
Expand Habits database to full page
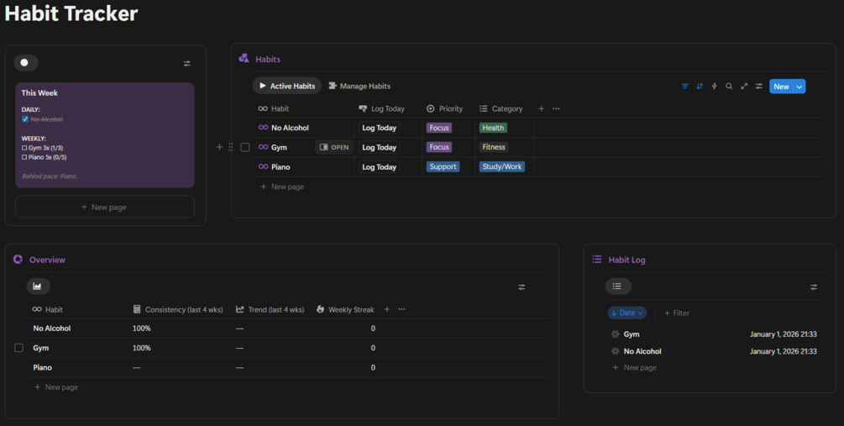click(x=744, y=87)
